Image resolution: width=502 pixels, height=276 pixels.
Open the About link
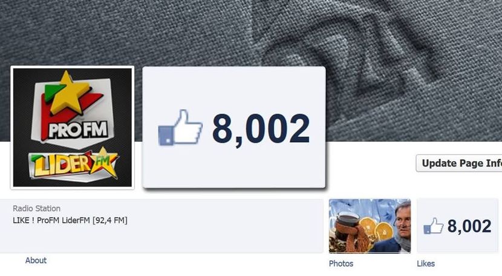tap(36, 260)
